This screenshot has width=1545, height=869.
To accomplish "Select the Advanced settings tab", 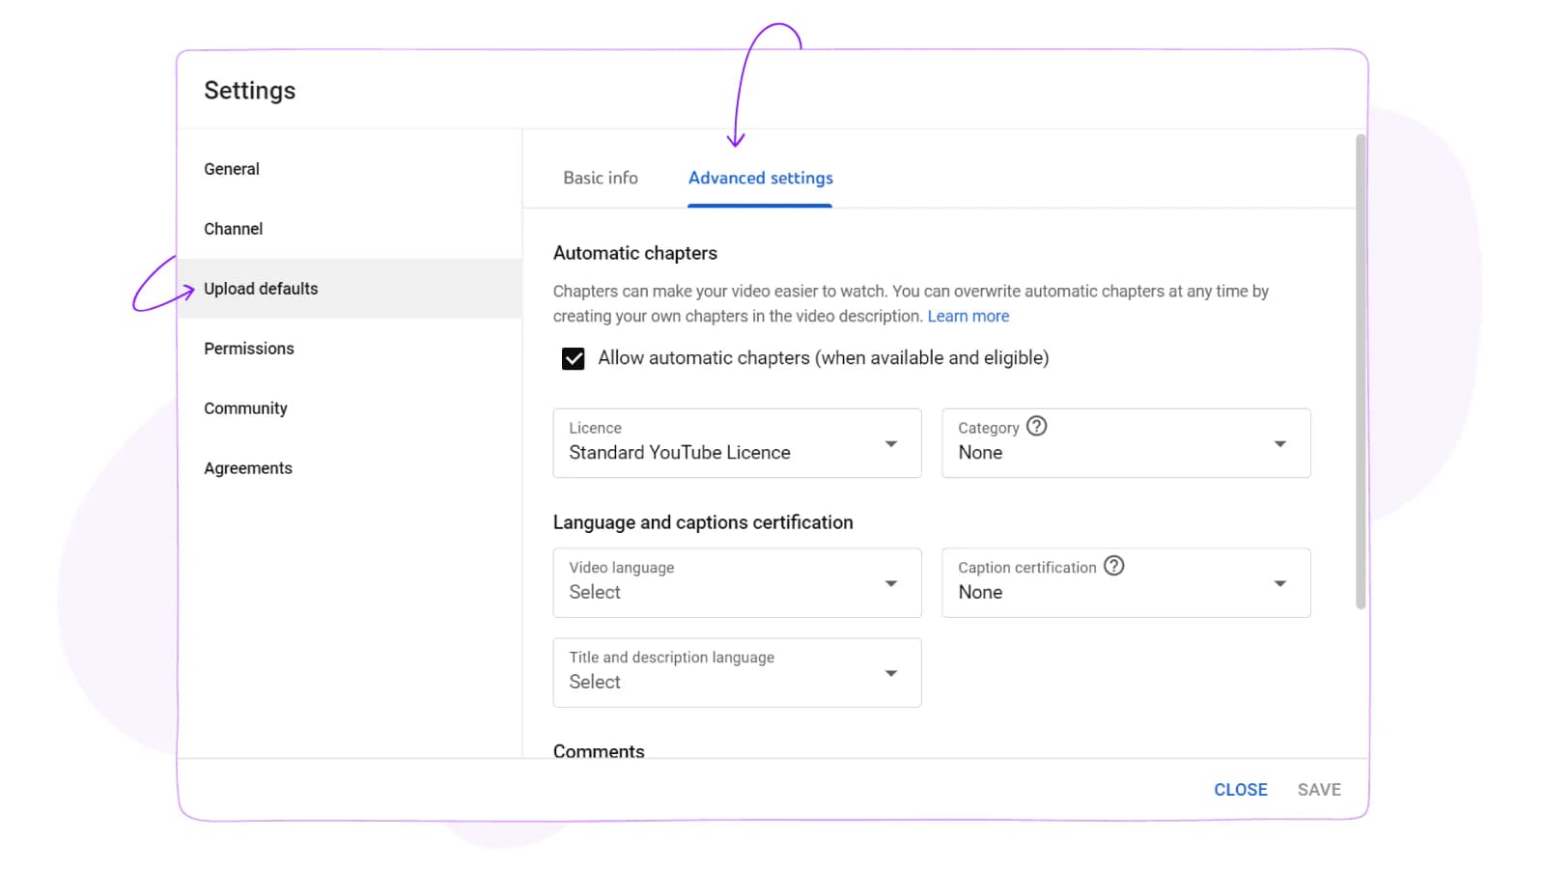I will tap(760, 178).
